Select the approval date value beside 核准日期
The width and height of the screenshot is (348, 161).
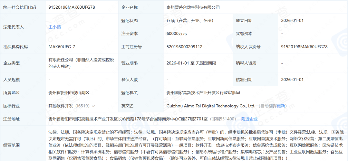tap(292, 80)
